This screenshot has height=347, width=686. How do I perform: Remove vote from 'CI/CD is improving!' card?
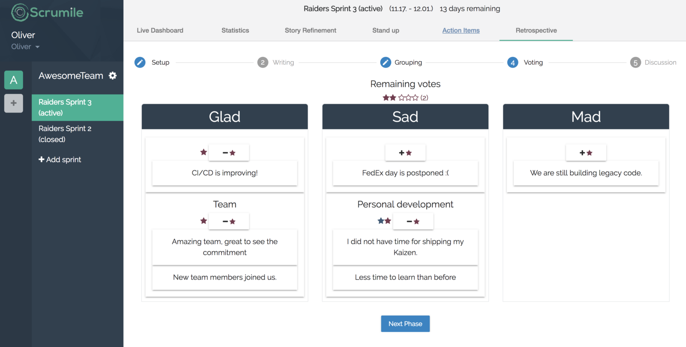(x=229, y=153)
